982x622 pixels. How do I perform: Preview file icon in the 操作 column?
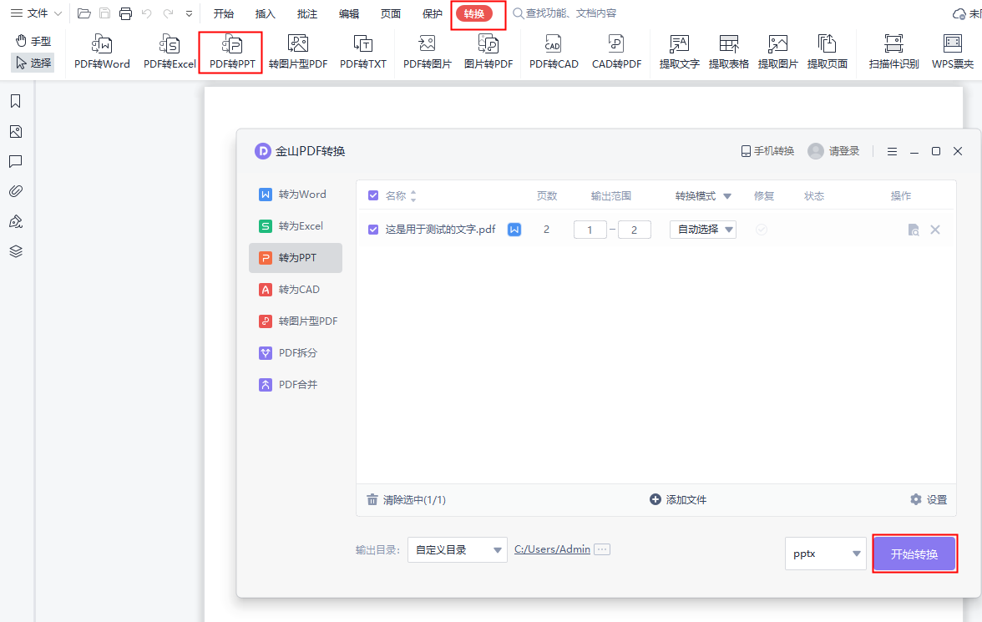(914, 230)
